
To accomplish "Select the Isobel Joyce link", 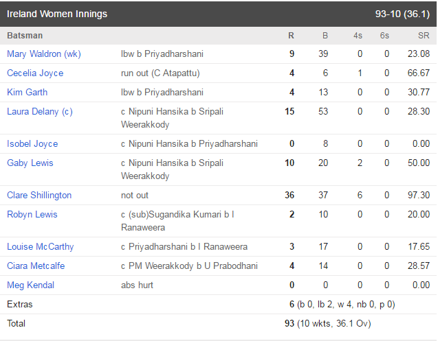I will pos(32,144).
